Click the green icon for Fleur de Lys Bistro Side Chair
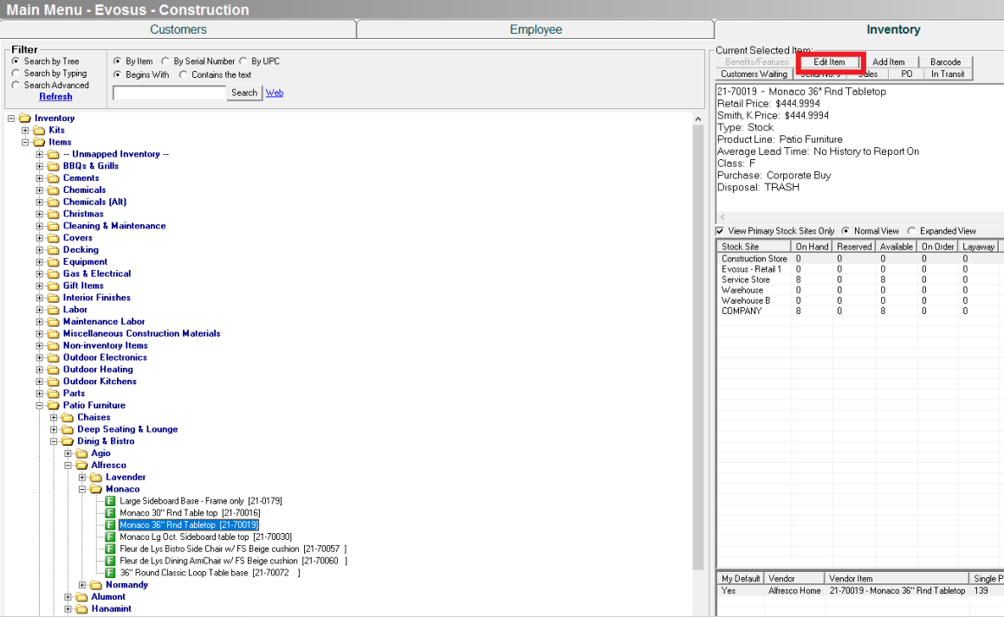The width and height of the screenshot is (1004, 617). (110, 549)
